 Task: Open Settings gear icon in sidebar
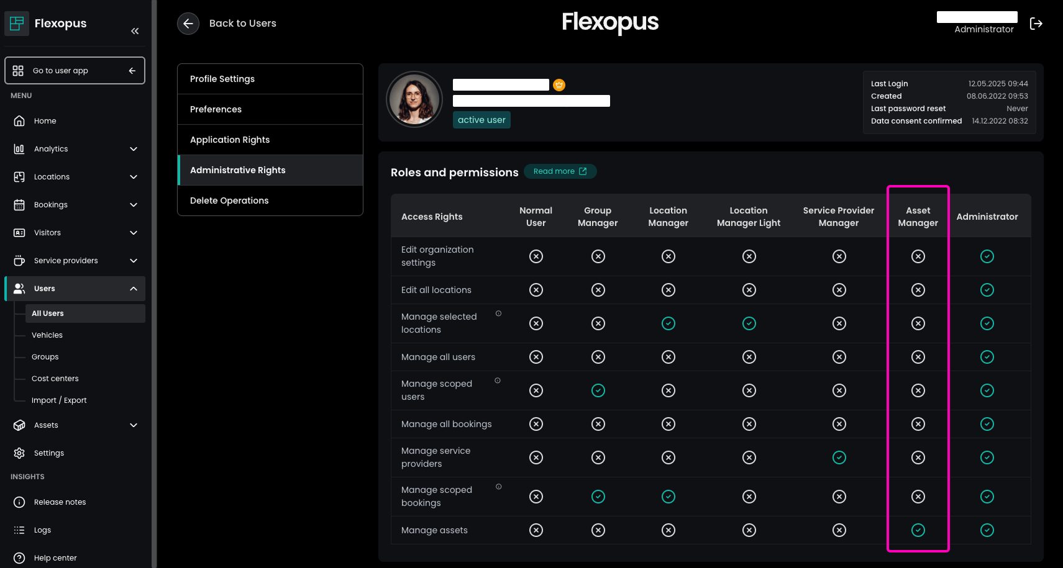[x=19, y=453]
